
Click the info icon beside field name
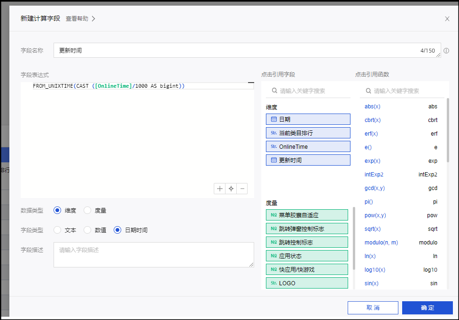[x=446, y=51]
